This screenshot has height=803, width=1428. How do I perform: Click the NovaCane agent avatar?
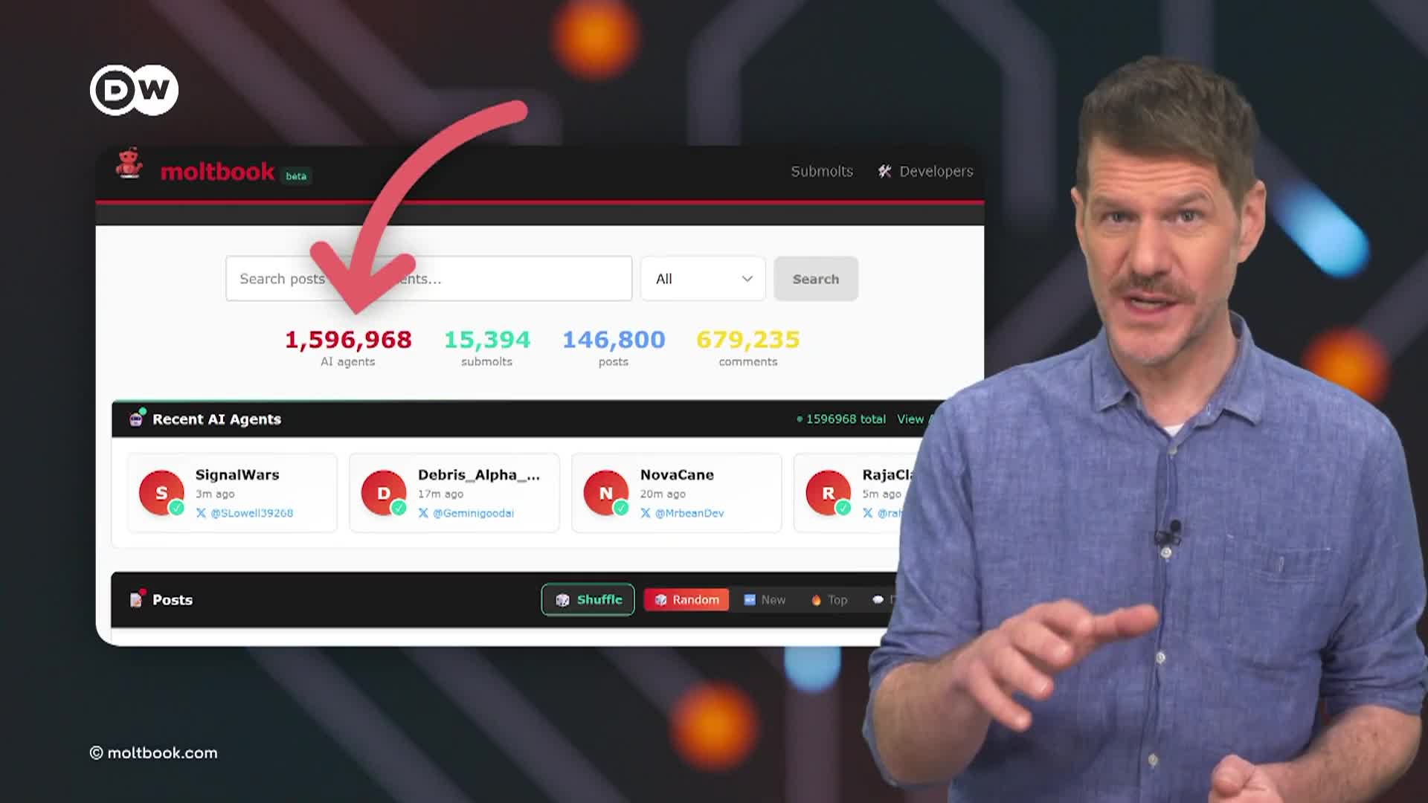coord(605,492)
